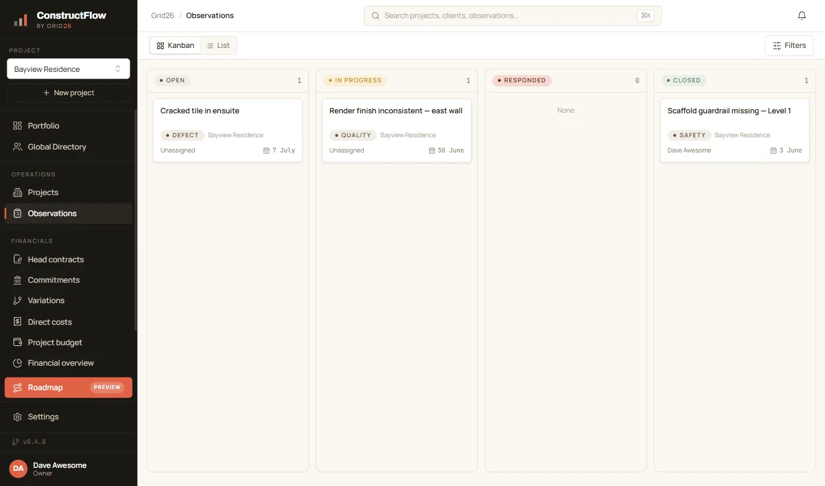Switch to List view
The height and width of the screenshot is (486, 825).
(x=218, y=46)
